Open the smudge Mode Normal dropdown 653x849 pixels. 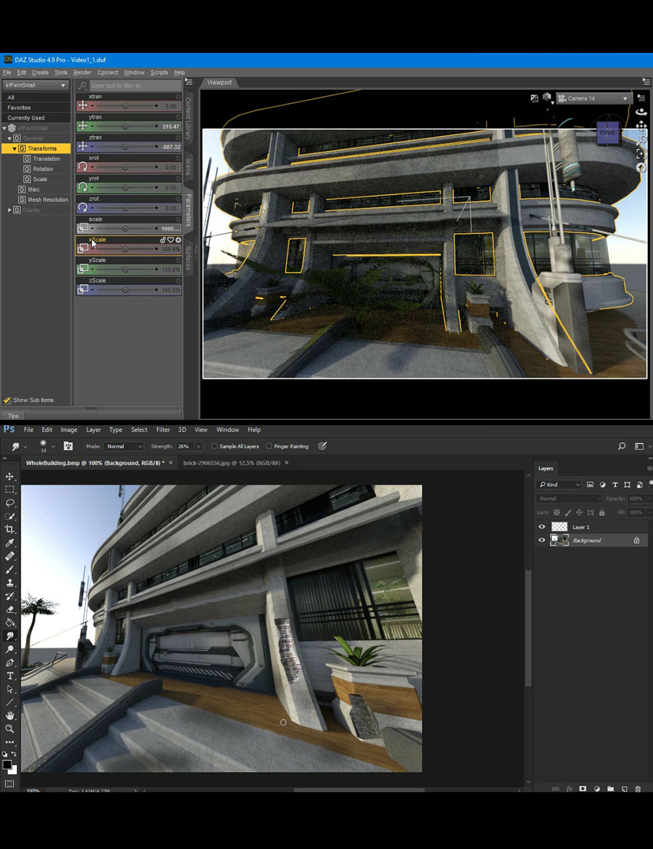coord(124,446)
